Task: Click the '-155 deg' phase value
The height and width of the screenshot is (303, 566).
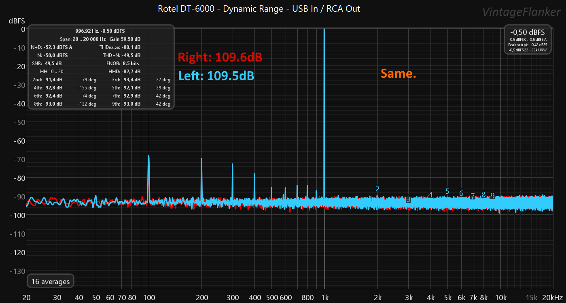Action: coord(87,88)
